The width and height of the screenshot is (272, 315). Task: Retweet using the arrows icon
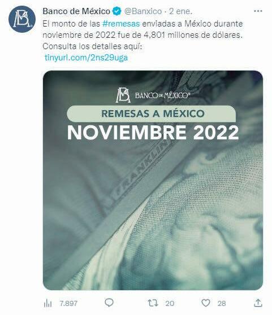(153, 303)
